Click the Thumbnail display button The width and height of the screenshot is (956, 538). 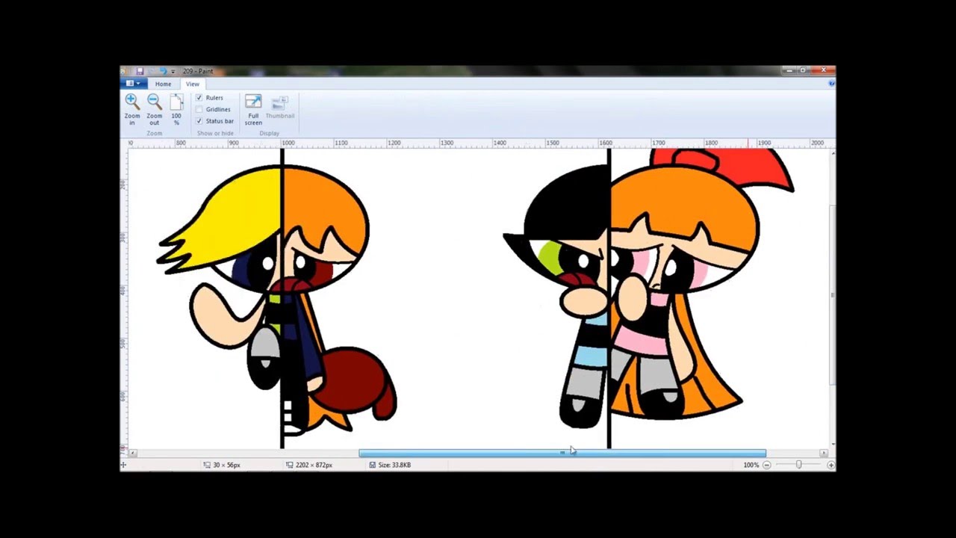tap(280, 108)
